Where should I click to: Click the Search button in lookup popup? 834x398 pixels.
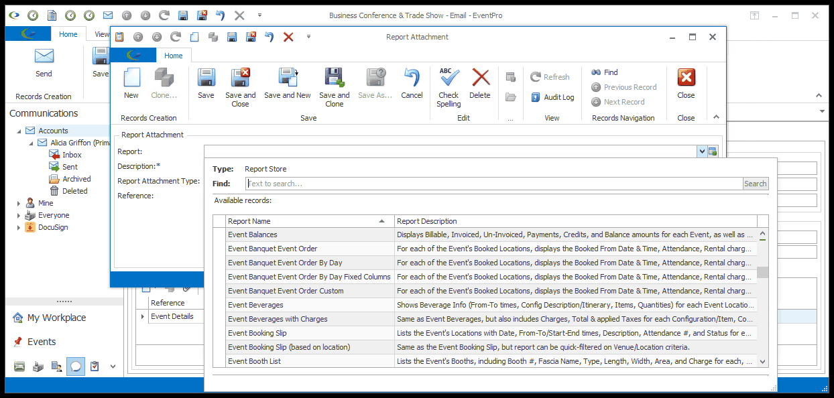(x=755, y=184)
